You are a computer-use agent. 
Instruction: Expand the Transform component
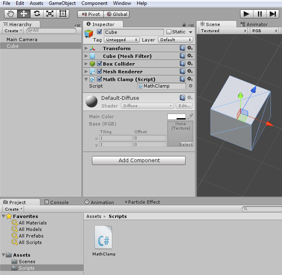tap(86, 48)
